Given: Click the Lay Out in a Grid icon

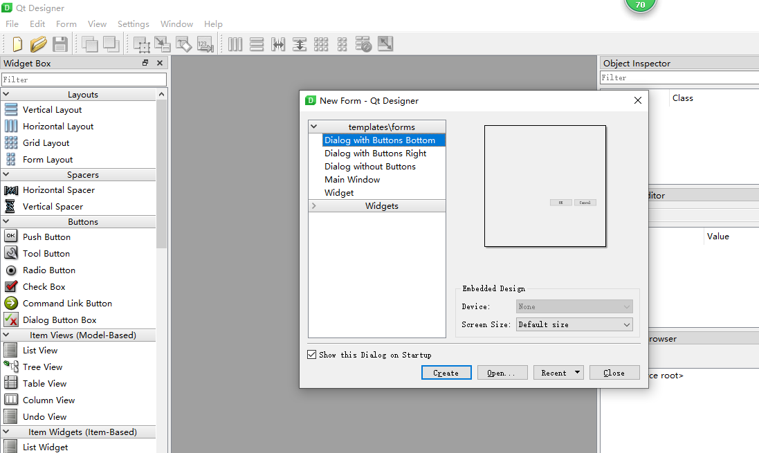Looking at the screenshot, I should [x=322, y=44].
